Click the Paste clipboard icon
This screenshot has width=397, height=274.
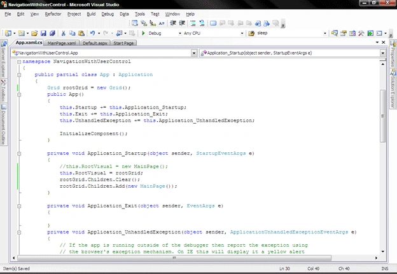[x=81, y=34]
